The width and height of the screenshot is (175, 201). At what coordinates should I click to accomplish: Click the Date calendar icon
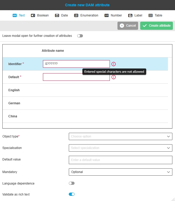(57, 15)
